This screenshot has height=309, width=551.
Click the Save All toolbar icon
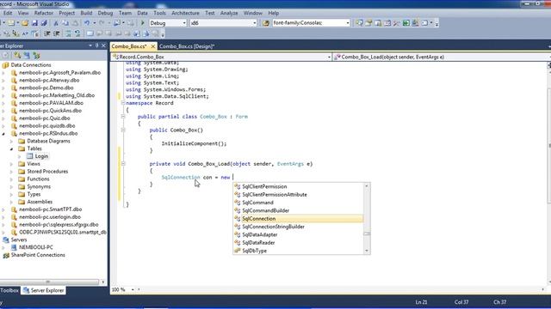click(44, 23)
